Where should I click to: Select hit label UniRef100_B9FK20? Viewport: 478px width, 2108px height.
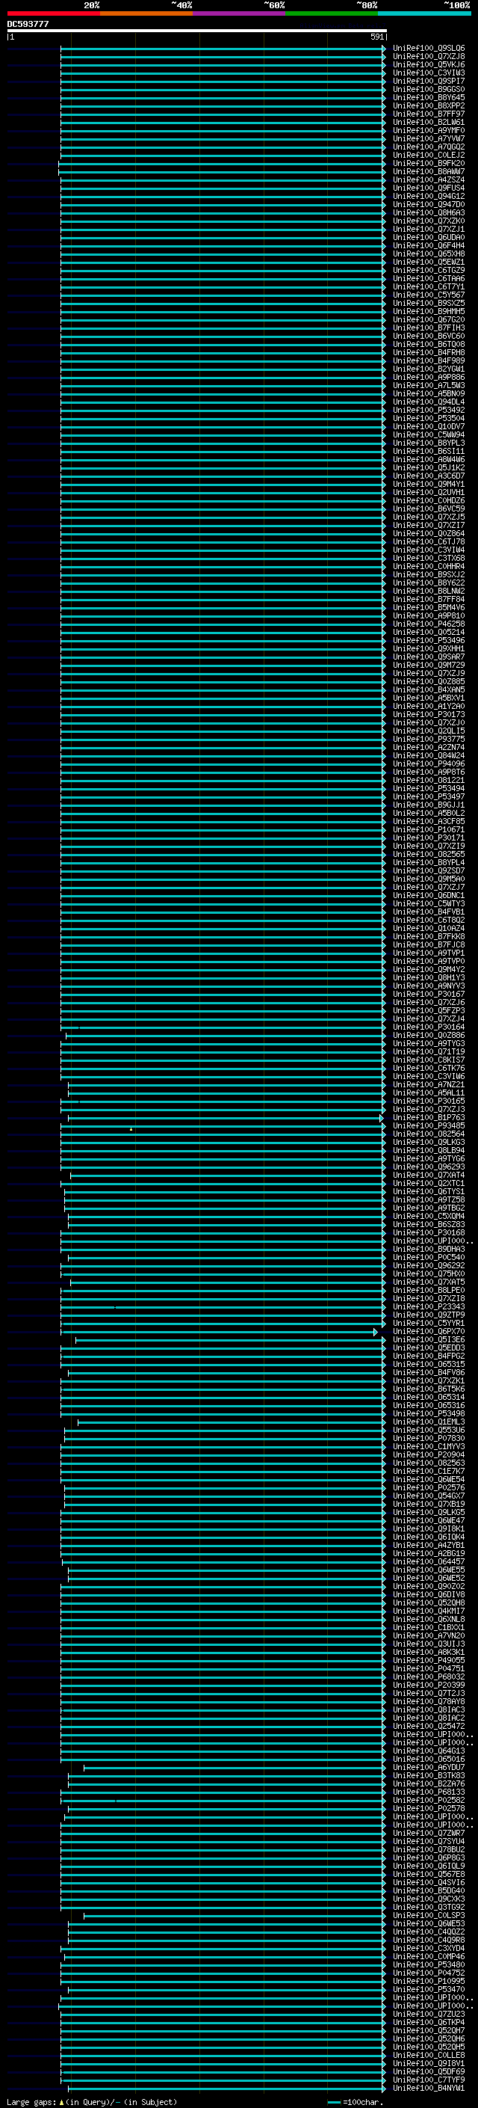429,163
